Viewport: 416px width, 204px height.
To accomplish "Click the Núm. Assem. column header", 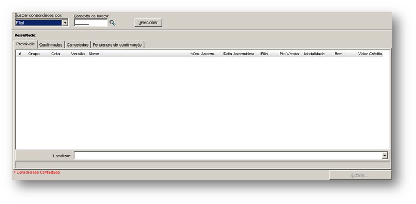I will 203,54.
